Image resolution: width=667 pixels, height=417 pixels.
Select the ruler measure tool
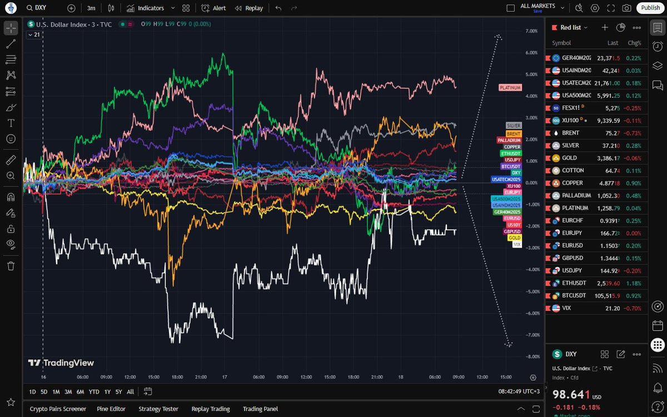11,160
